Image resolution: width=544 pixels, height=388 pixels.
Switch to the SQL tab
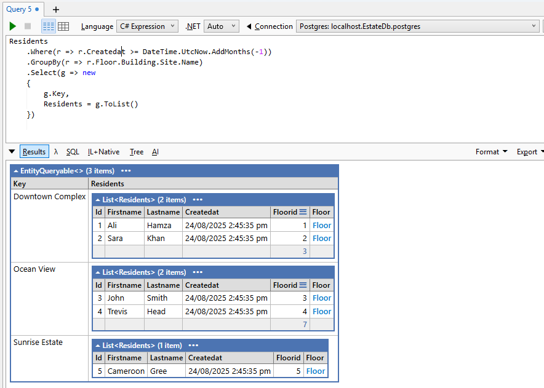[73, 151]
